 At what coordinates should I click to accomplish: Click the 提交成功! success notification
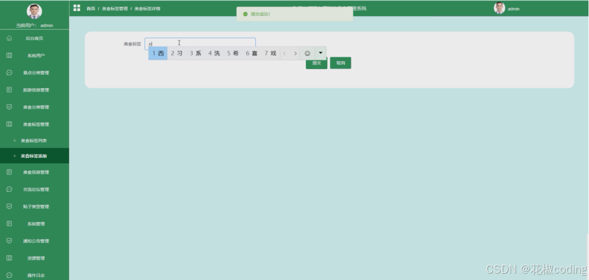click(x=295, y=14)
